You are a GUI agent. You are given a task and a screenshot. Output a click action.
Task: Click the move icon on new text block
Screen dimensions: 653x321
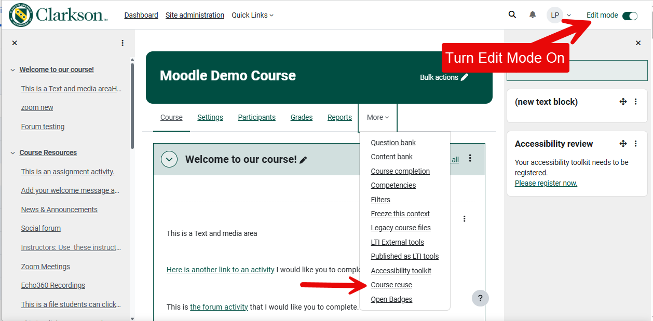623,102
